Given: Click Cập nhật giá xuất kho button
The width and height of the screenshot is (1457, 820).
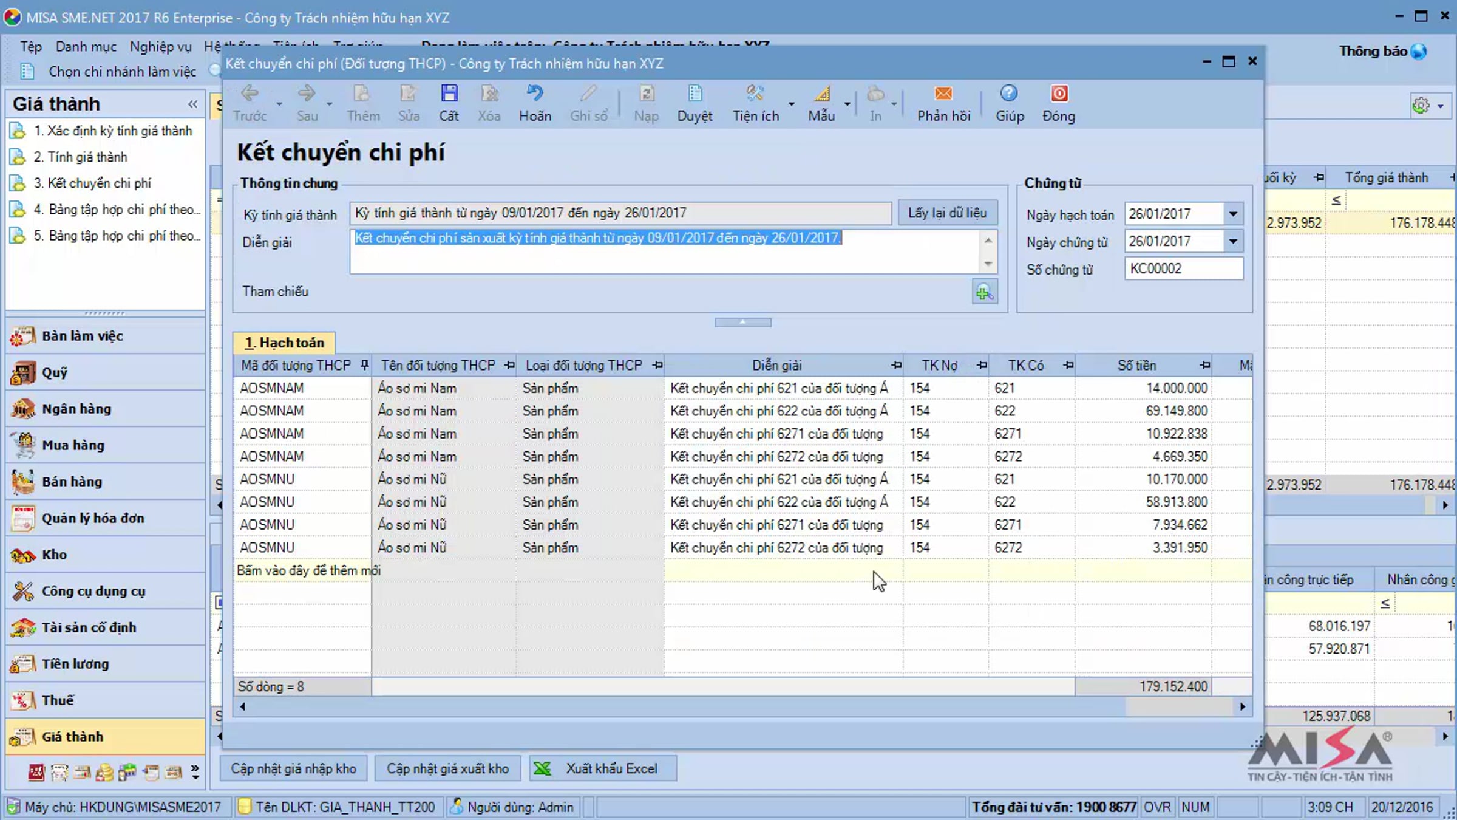Looking at the screenshot, I should pyautogui.click(x=448, y=768).
